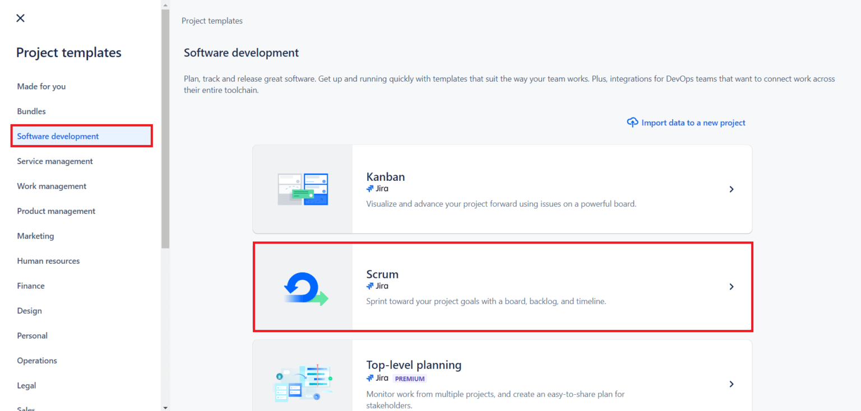Viewport: 861px width, 411px height.
Task: Select the Scrum template title
Action: pyautogui.click(x=382, y=274)
